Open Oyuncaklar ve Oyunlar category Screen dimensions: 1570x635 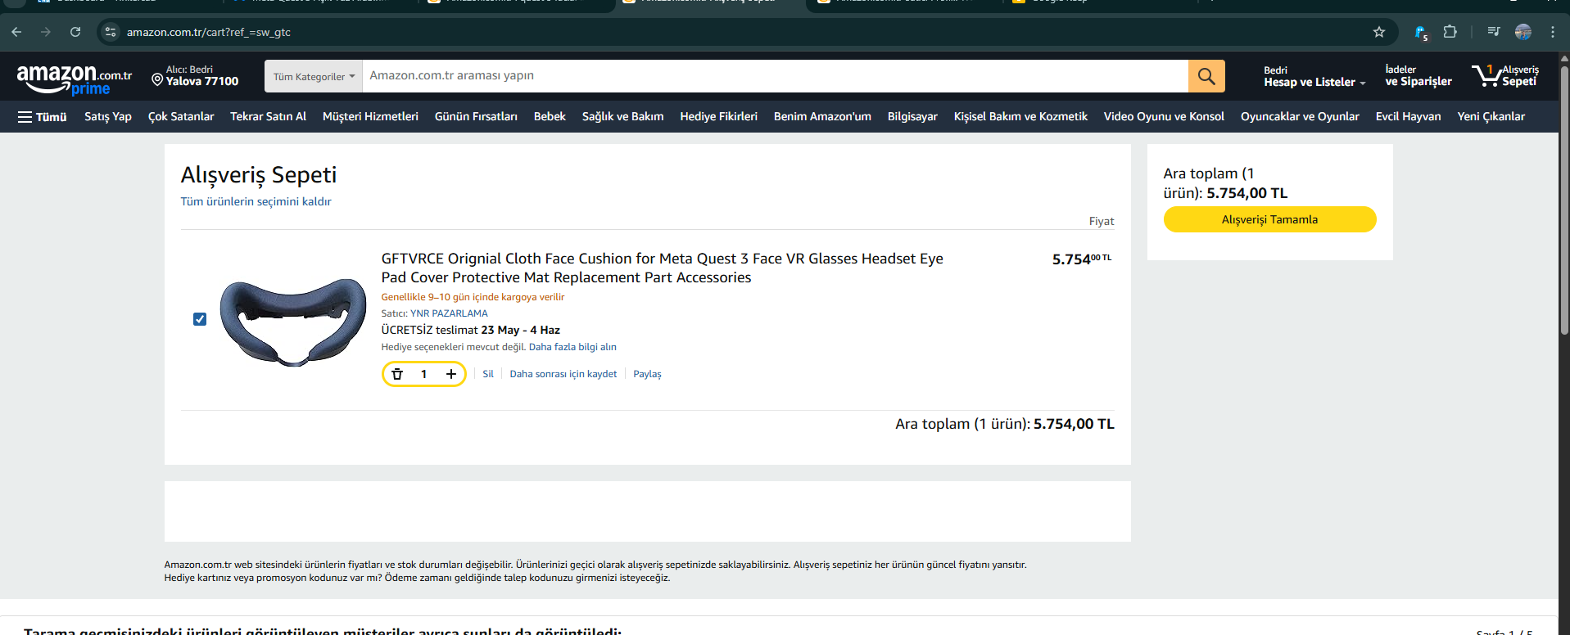pyautogui.click(x=1300, y=117)
